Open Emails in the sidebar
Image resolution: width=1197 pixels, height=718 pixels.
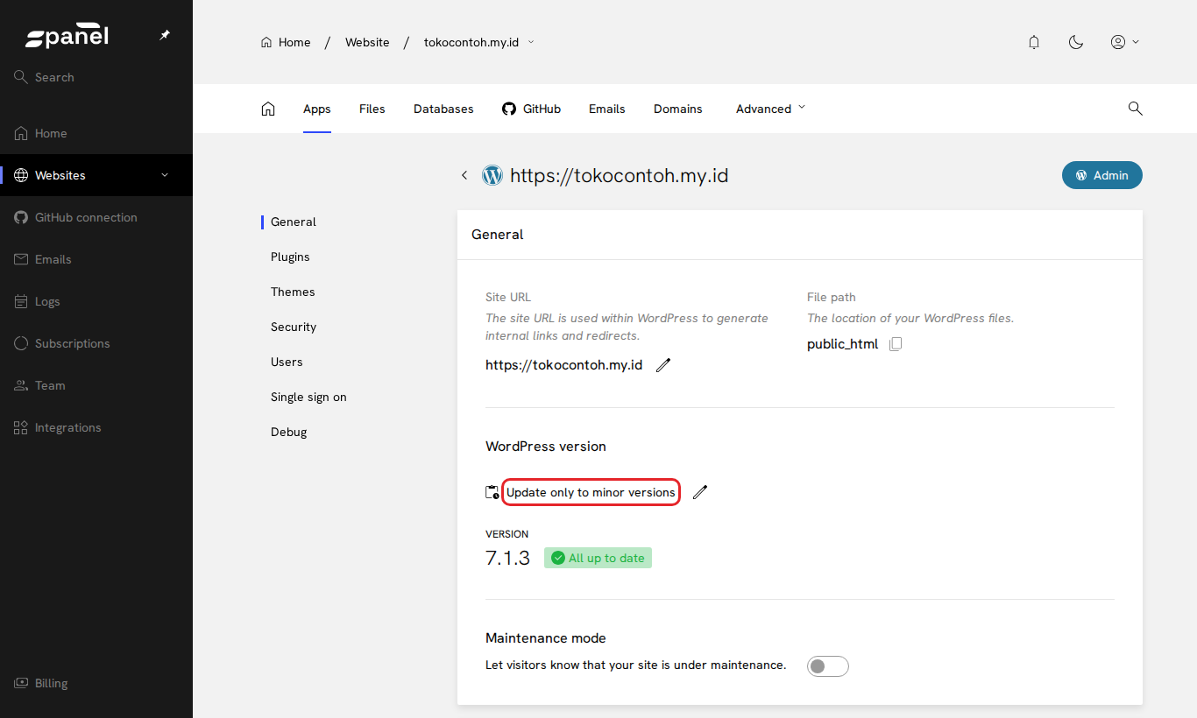[96, 259]
